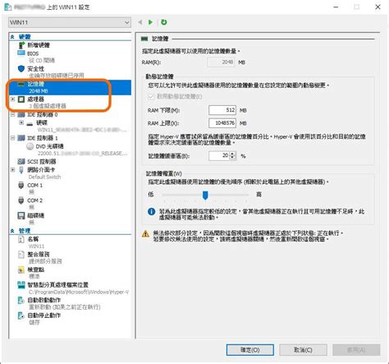Select the Hard Drive (硬碟) icon
The height and width of the screenshot is (364, 389).
click(30, 123)
